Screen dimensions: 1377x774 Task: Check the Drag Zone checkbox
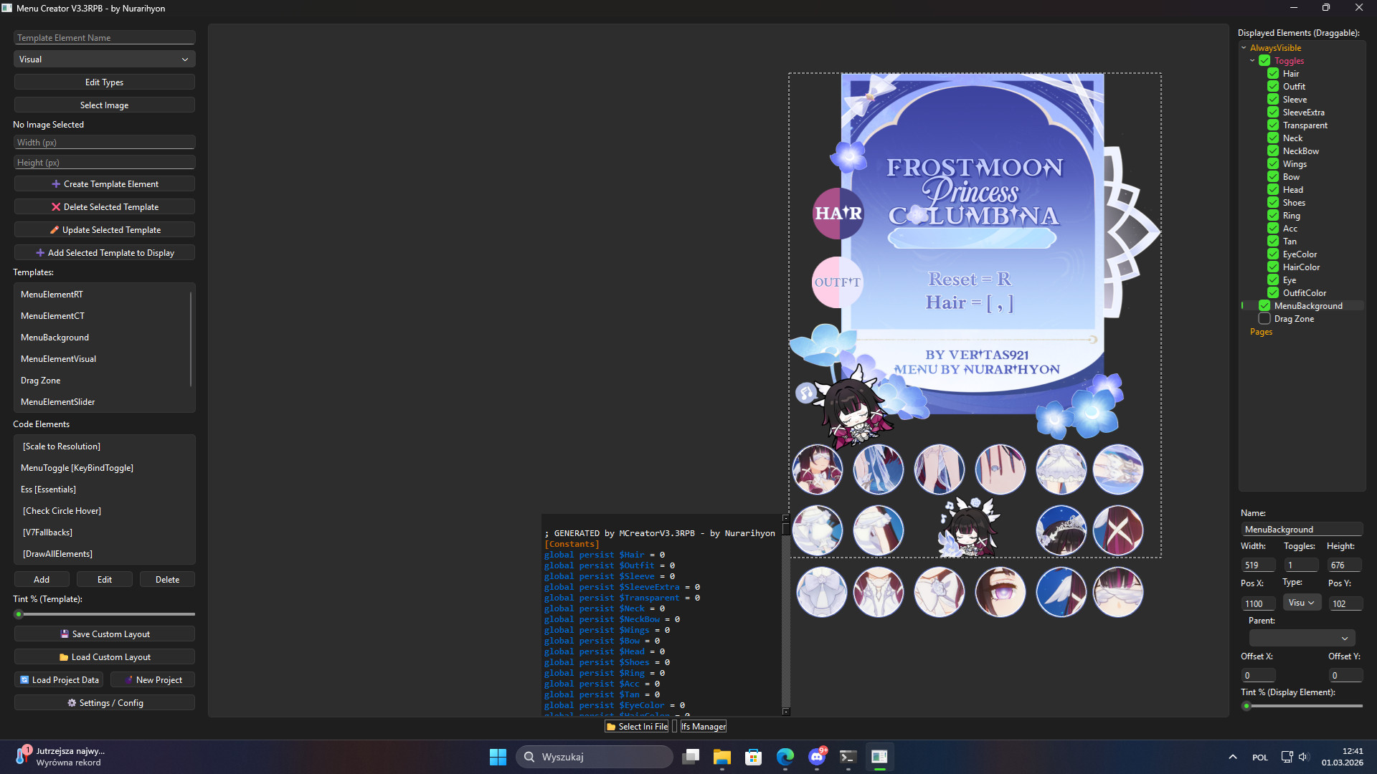pos(1264,319)
